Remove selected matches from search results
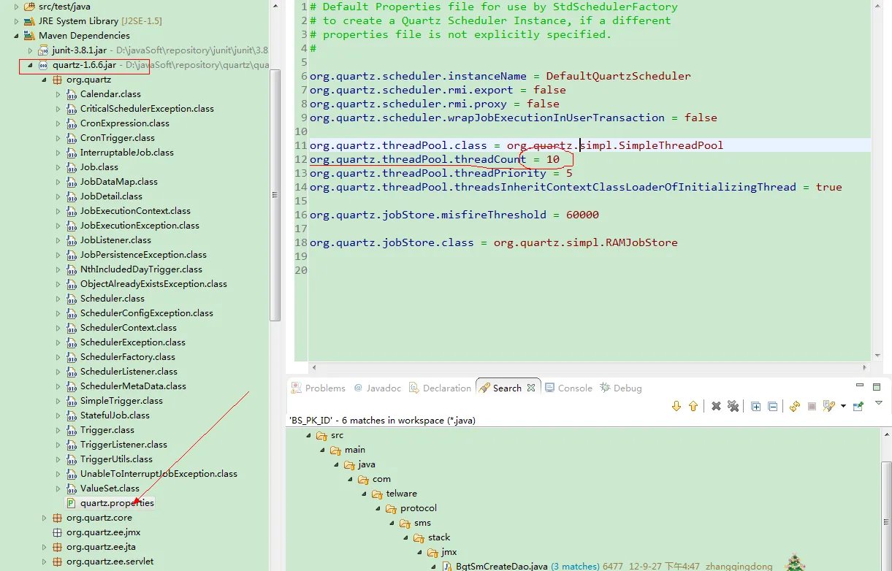Viewport: 892px width, 571px height. [x=717, y=406]
